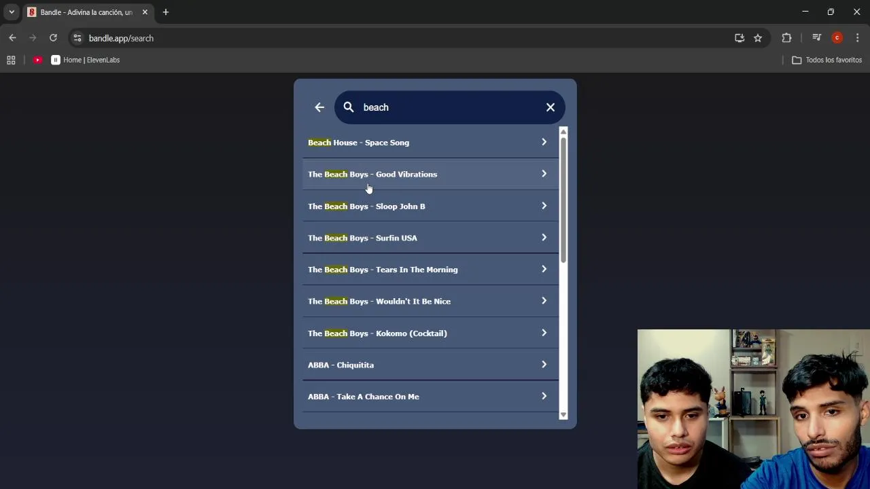The width and height of the screenshot is (870, 489).
Task: Click the browser forward button
Action: [x=33, y=38]
